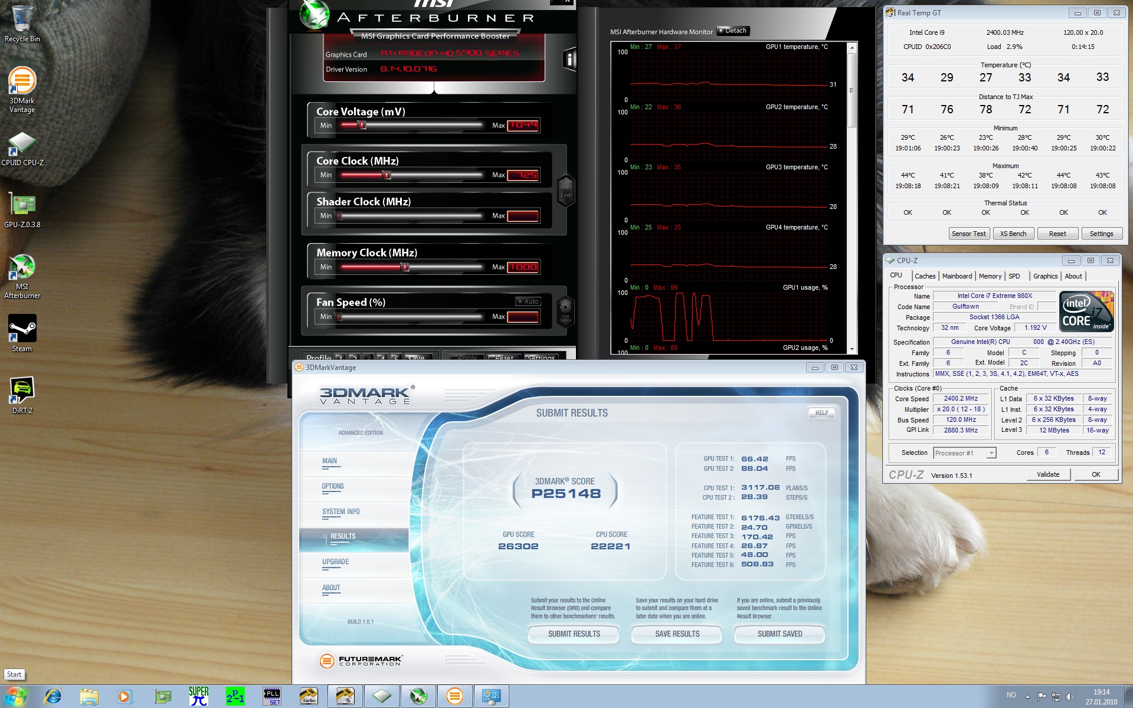
Task: Open the Recycle Bin
Action: tap(22, 24)
